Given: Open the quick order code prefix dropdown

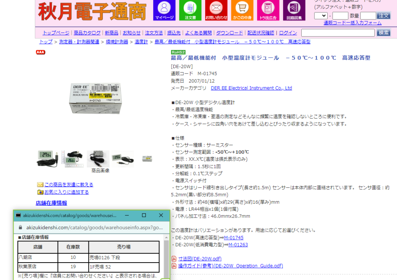Looking at the screenshot, I should tap(321, 15).
